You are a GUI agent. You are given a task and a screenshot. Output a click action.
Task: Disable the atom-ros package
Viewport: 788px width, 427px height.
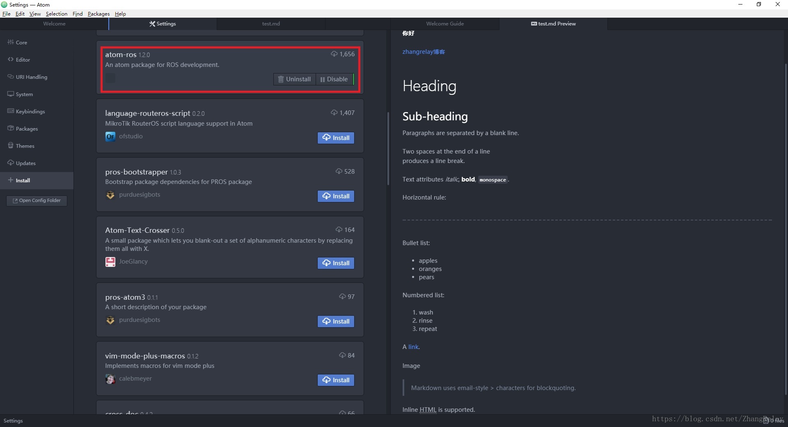point(334,79)
